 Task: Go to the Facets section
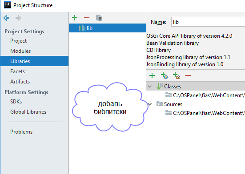(17, 71)
